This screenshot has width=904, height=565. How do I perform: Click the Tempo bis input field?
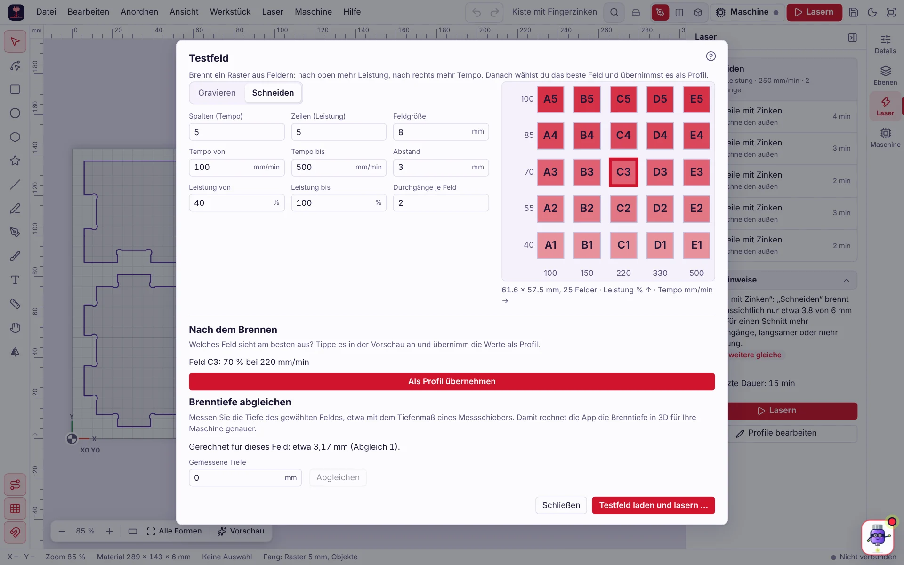coord(339,167)
